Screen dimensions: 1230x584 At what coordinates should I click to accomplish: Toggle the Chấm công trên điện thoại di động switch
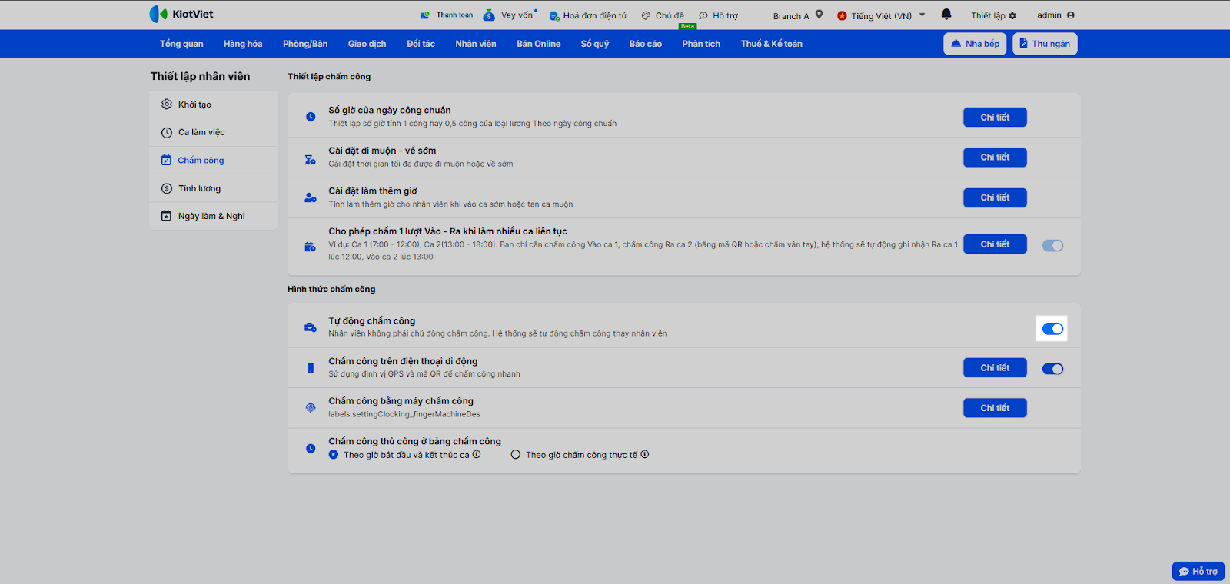(x=1052, y=369)
